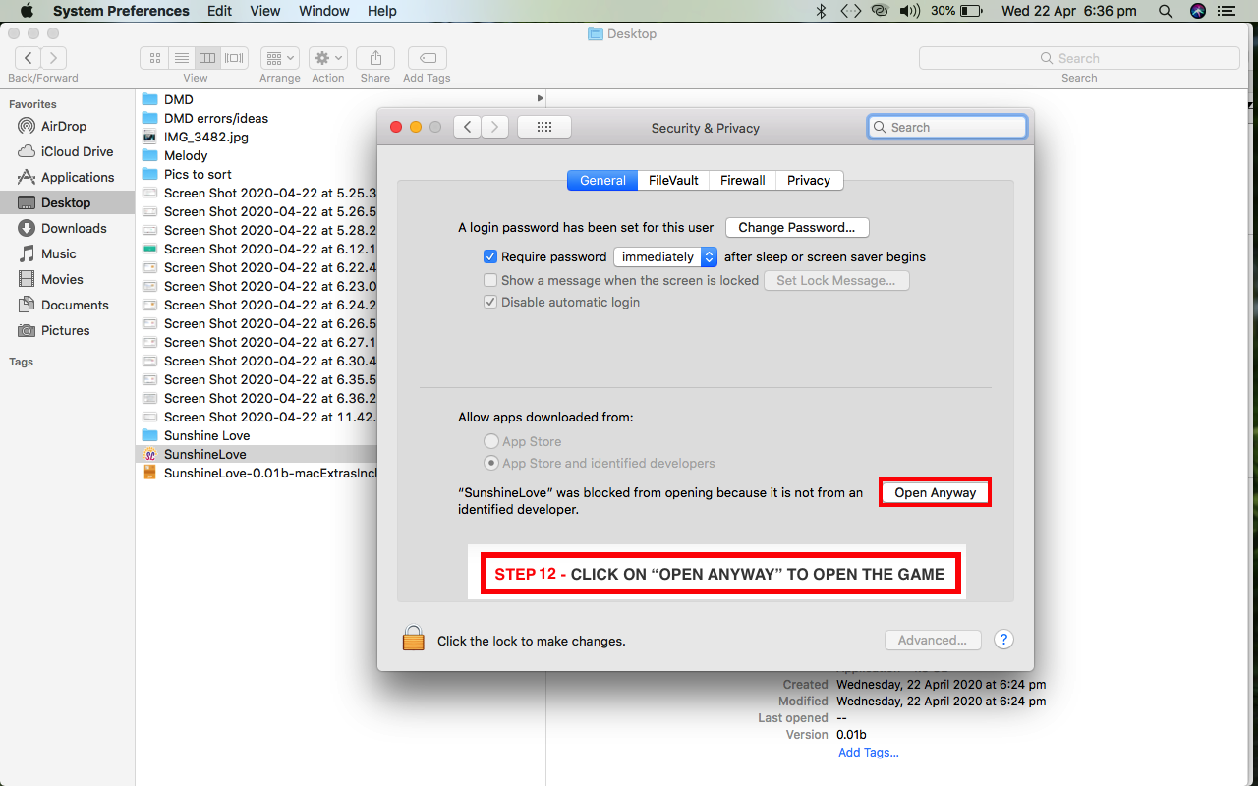Click the lock icon to make changes

[413, 639]
